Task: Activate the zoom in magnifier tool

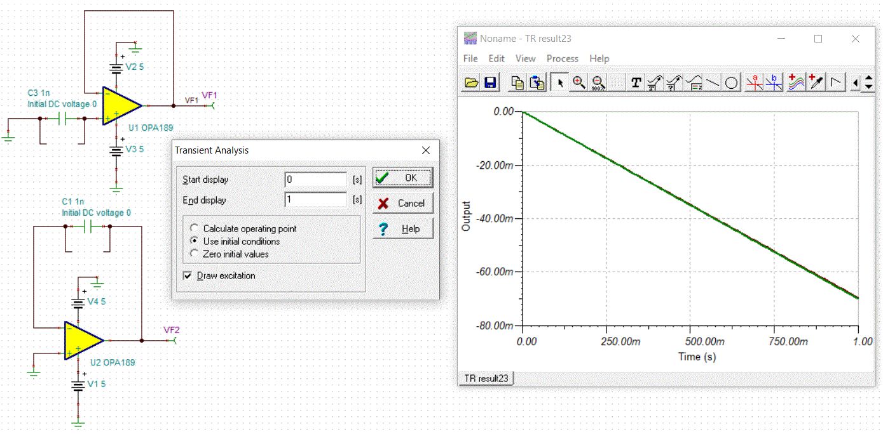Action: [578, 82]
